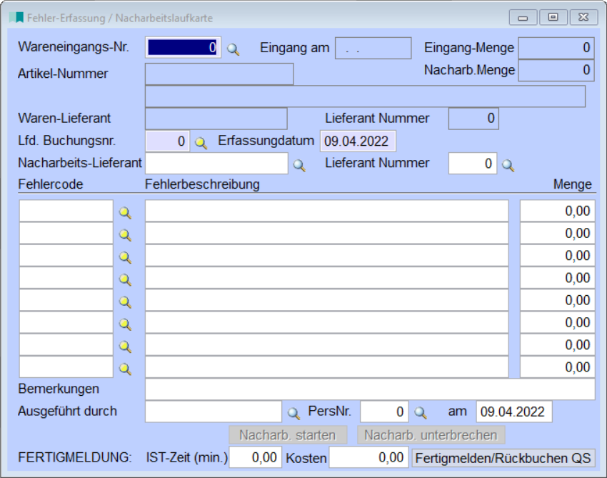Focus the Kosten input field

click(368, 457)
